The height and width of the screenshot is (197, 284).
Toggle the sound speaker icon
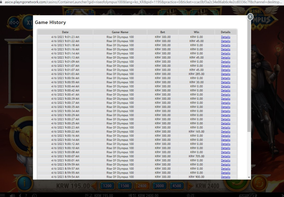[x=12, y=195]
